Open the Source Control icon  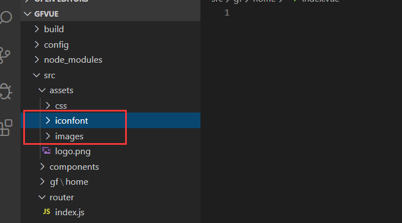(4, 55)
